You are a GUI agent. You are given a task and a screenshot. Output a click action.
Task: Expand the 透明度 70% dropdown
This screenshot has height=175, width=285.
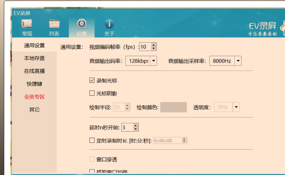(236, 107)
